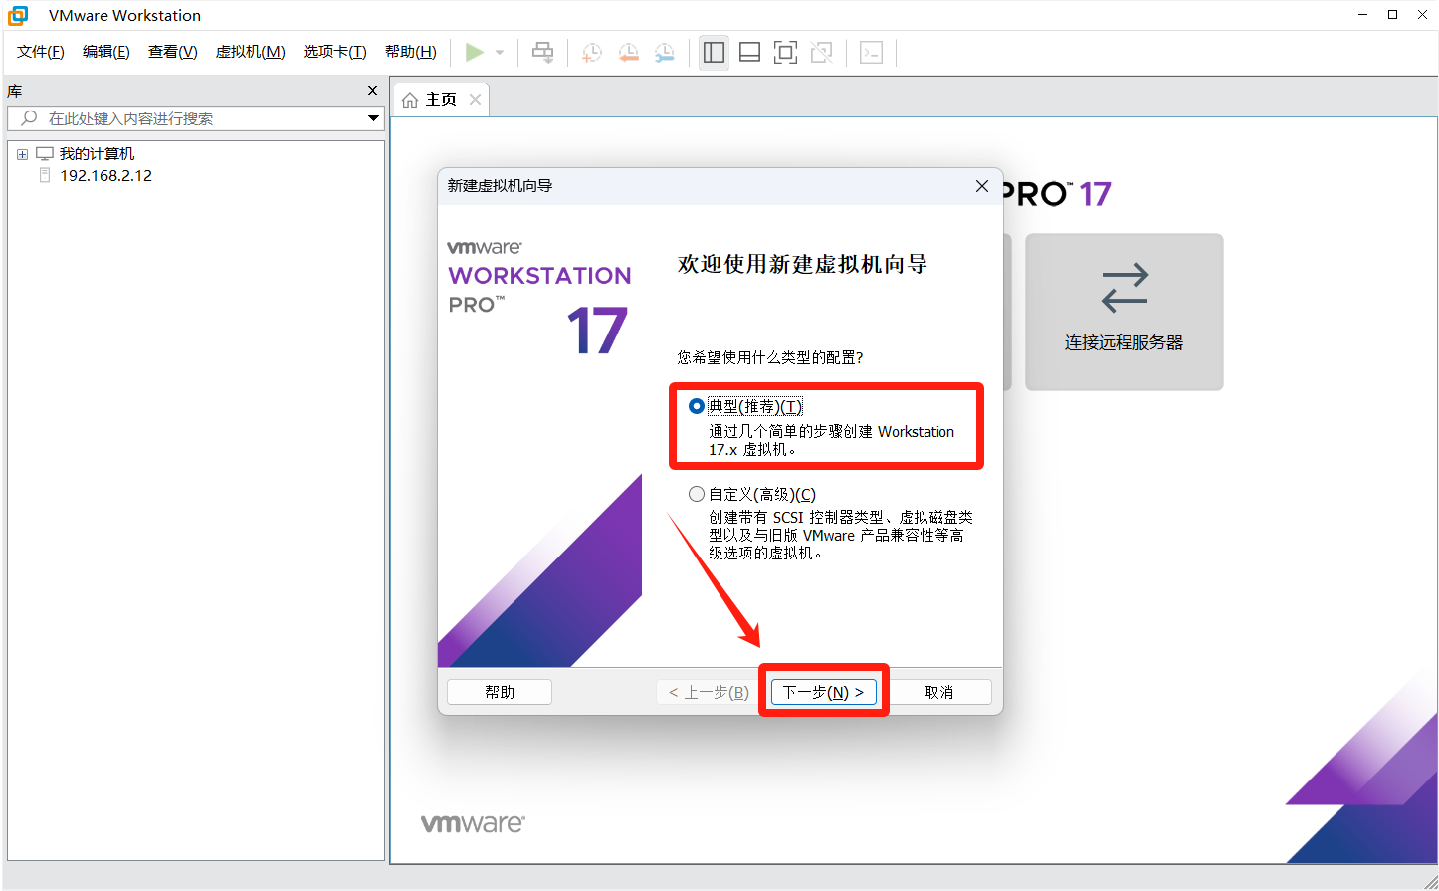The width and height of the screenshot is (1439, 891).
Task: Click the send Ctrl+Alt+Del toolbar icon
Action: click(x=542, y=52)
